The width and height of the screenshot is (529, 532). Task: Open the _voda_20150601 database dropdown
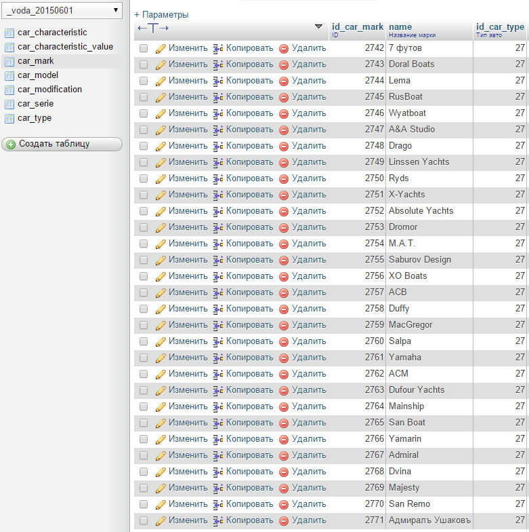[x=62, y=11]
